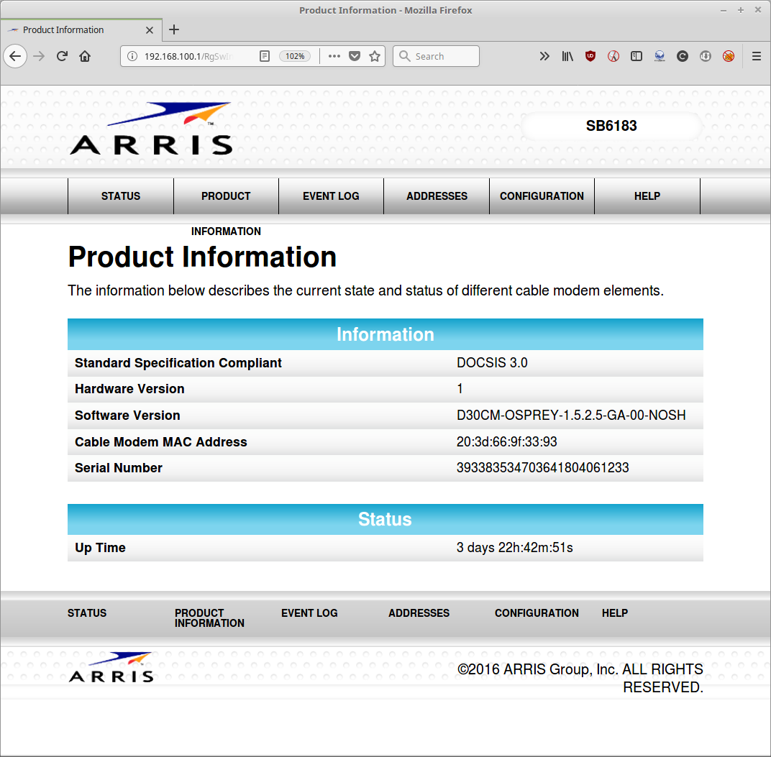Reset zoom using the 102% badge
771x757 pixels.
coord(295,56)
